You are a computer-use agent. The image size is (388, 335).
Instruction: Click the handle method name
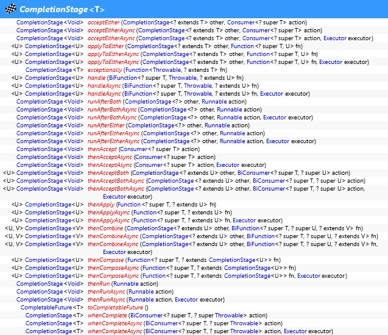[x=96, y=78]
